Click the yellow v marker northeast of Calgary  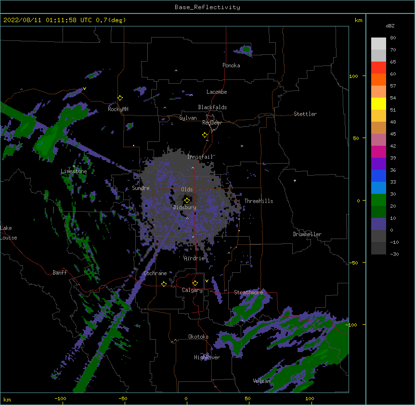tap(207, 281)
